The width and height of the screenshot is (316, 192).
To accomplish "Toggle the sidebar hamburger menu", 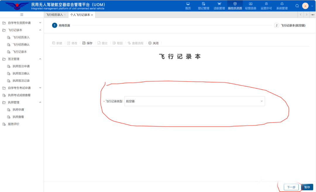I will 22,15.
